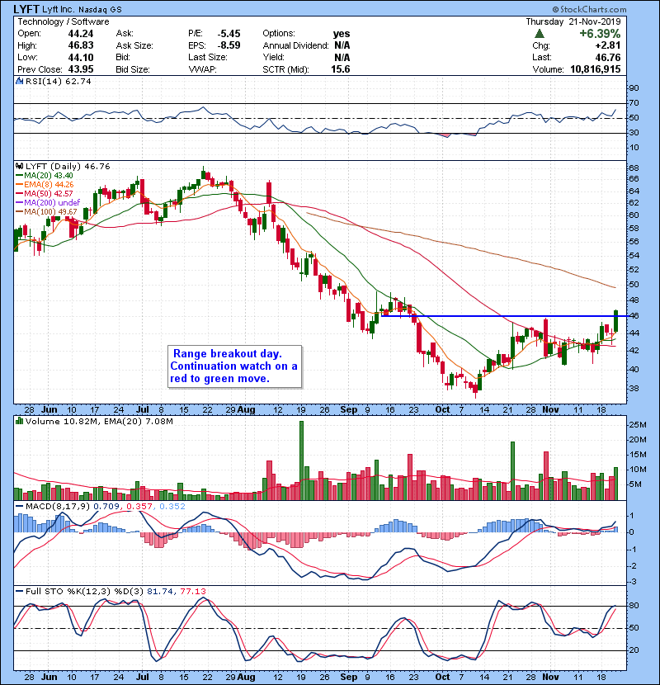Click the SCTR (Mid) value 15.6

point(340,69)
